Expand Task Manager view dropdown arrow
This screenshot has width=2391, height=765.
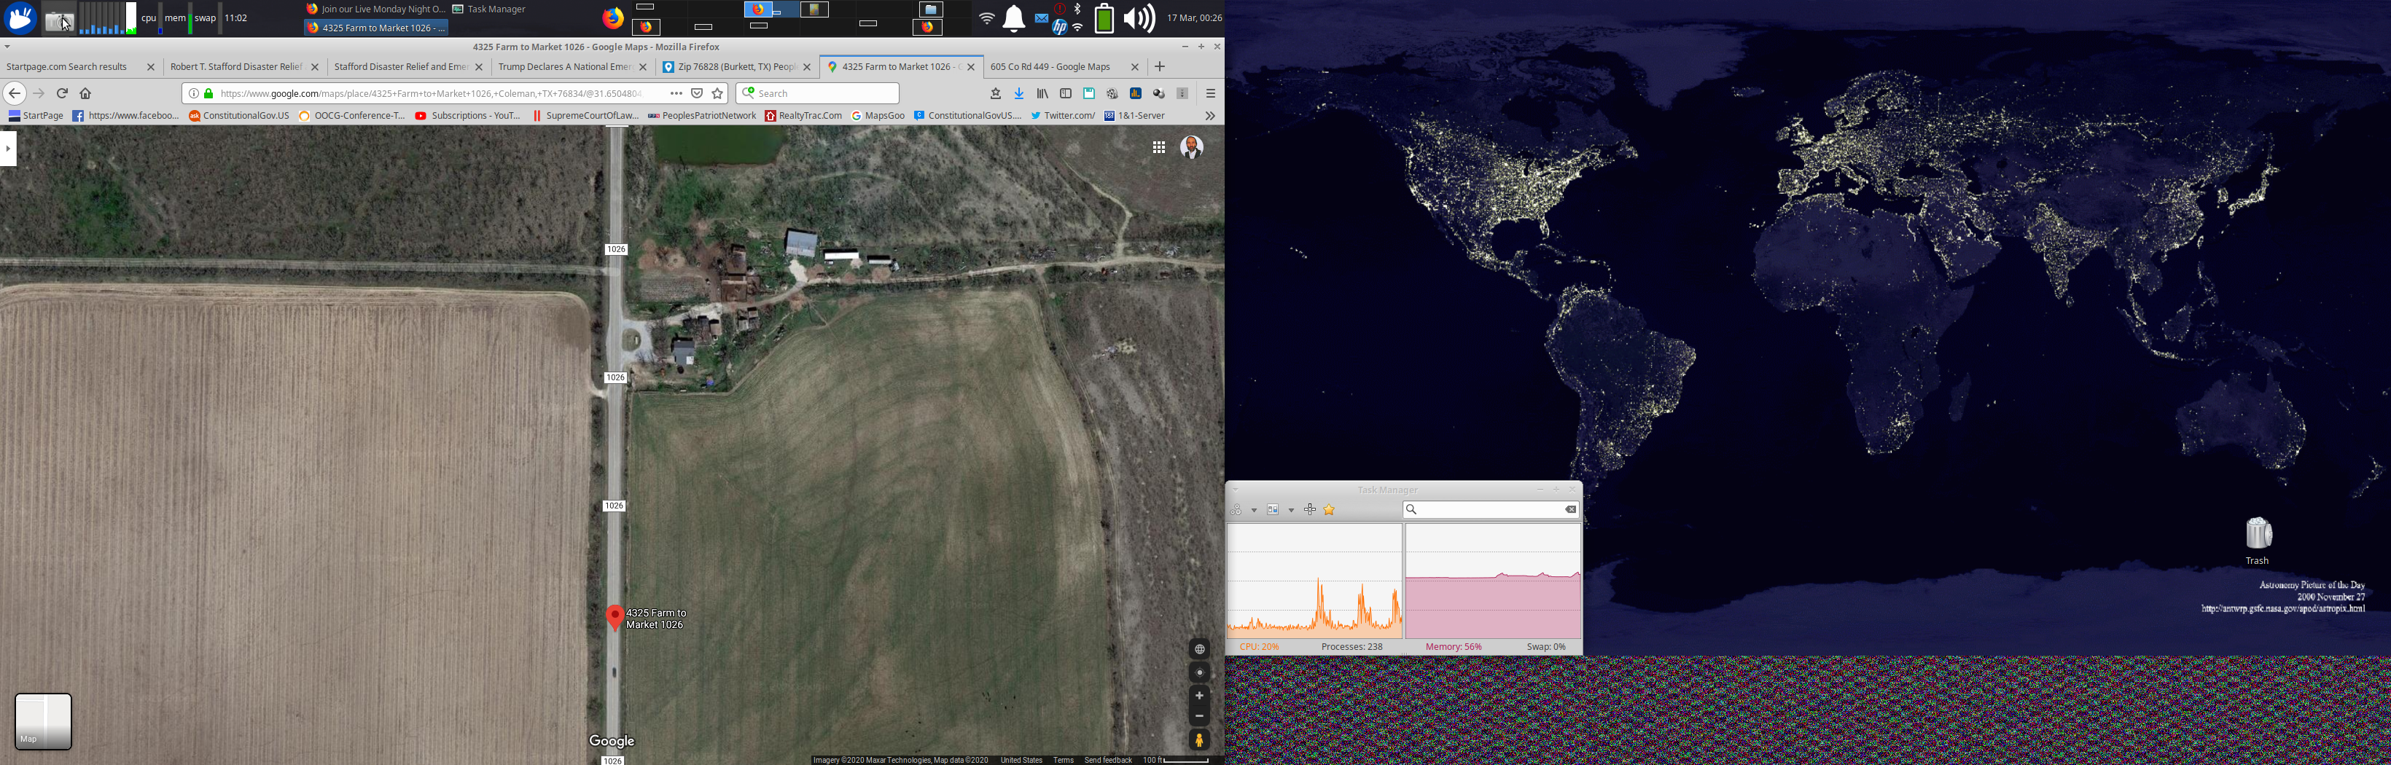(1291, 510)
